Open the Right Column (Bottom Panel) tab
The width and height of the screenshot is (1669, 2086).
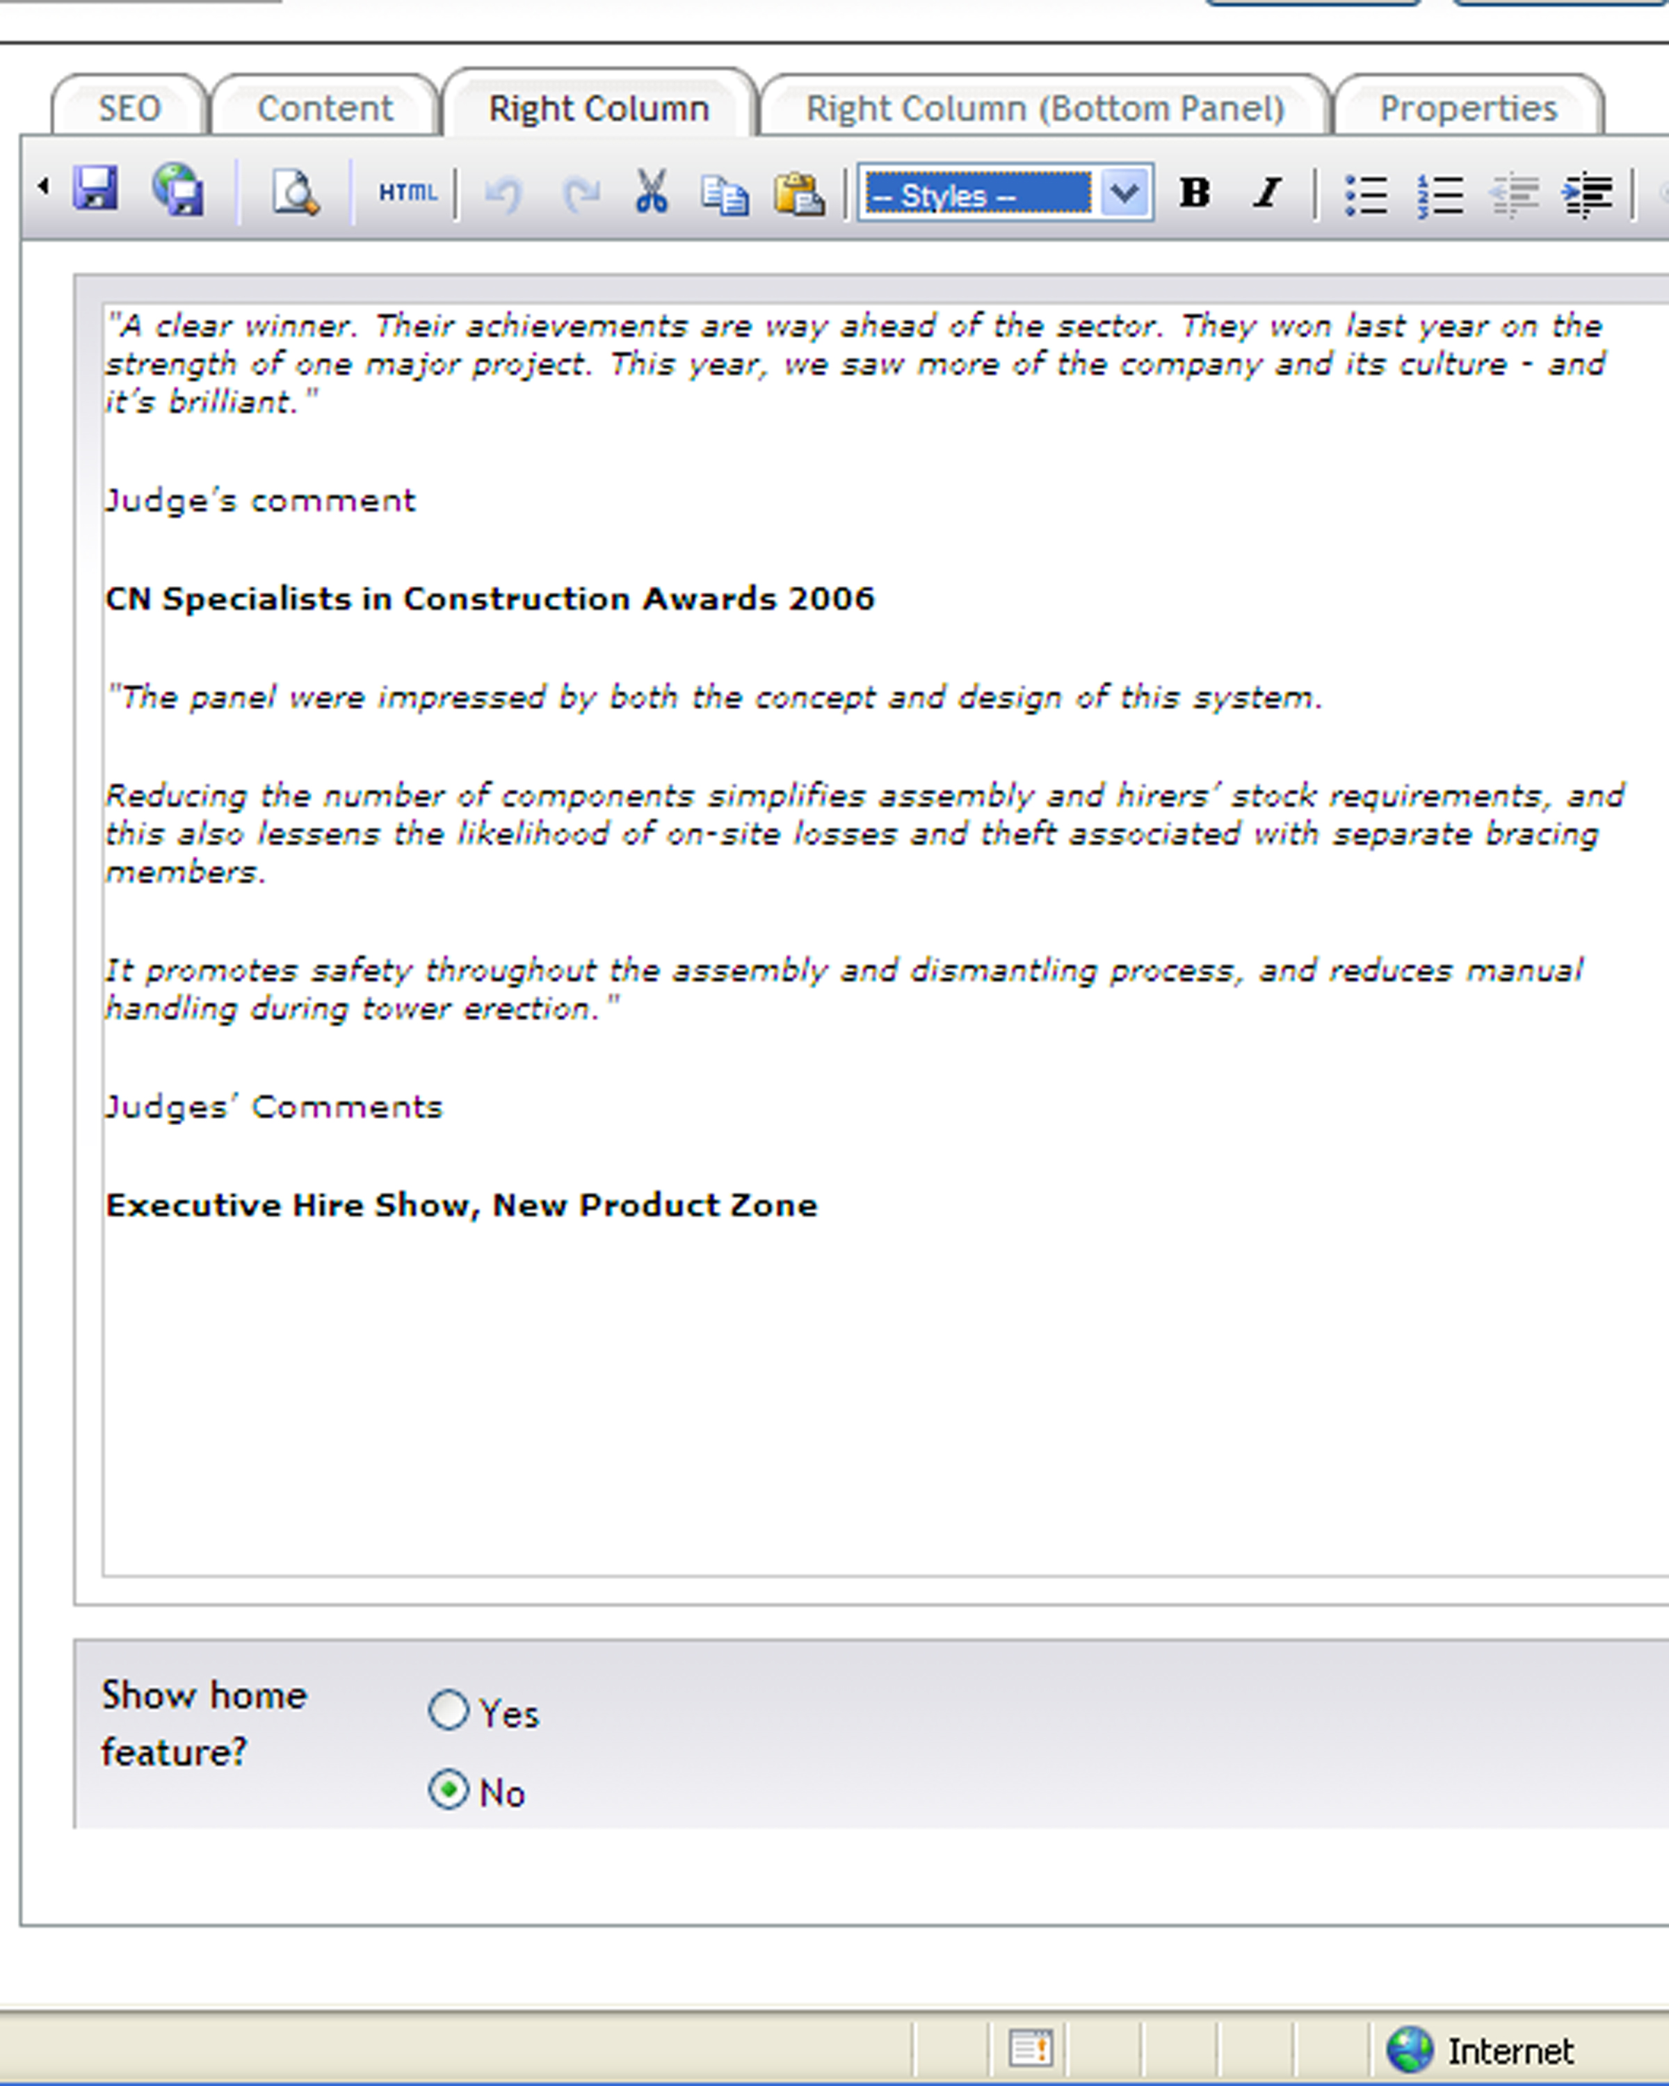pos(1046,107)
